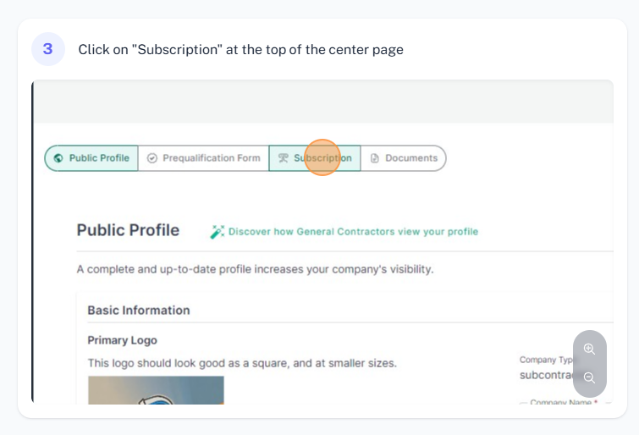Click the zoom out magnifier icon
The height and width of the screenshot is (435, 639).
(589, 377)
